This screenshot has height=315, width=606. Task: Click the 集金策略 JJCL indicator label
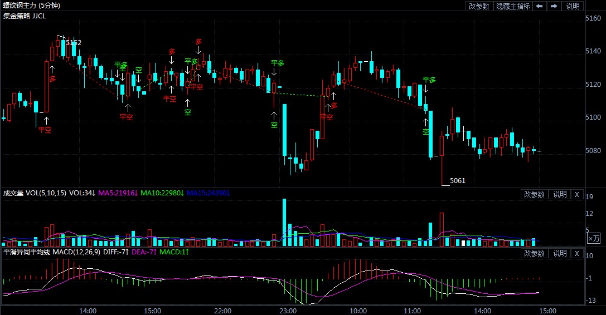tap(25, 16)
